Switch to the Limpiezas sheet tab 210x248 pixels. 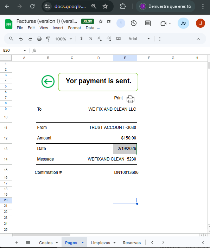click(100, 243)
